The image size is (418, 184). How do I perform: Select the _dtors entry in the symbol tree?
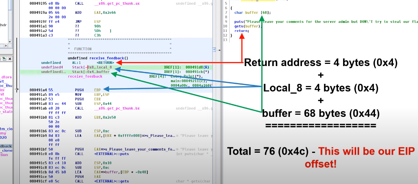coord(6,67)
